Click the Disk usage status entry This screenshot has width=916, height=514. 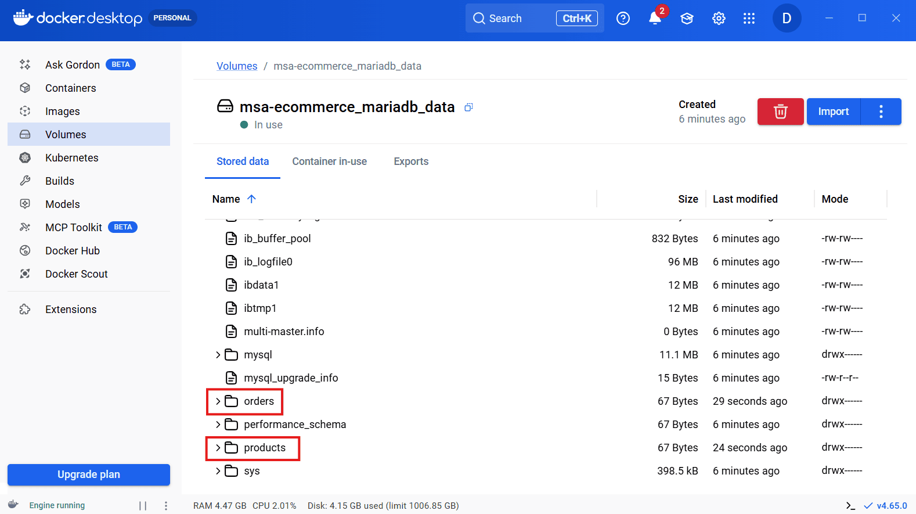pyautogui.click(x=383, y=506)
